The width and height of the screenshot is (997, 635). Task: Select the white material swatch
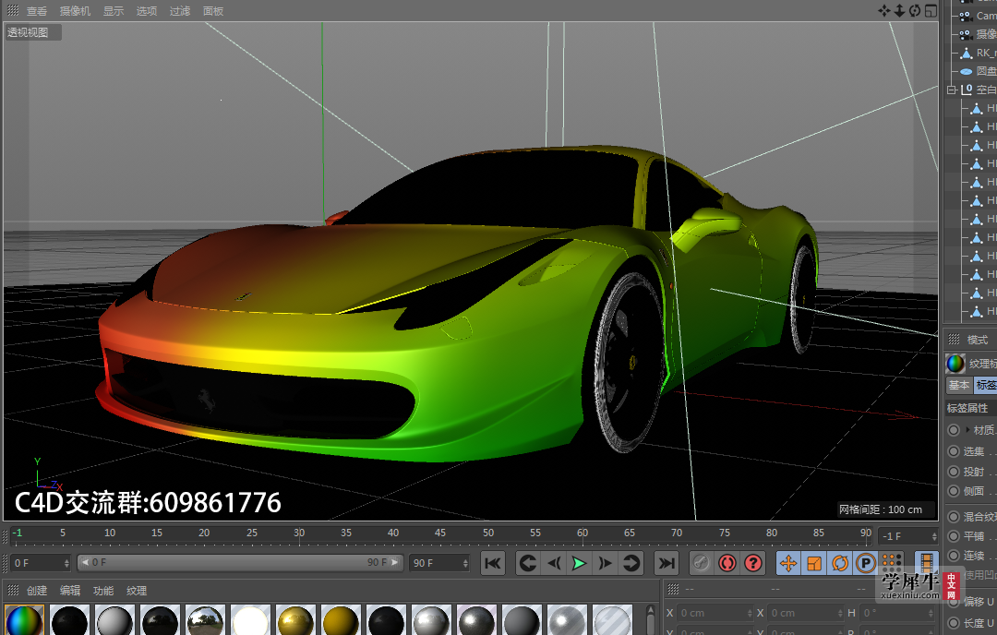250,619
